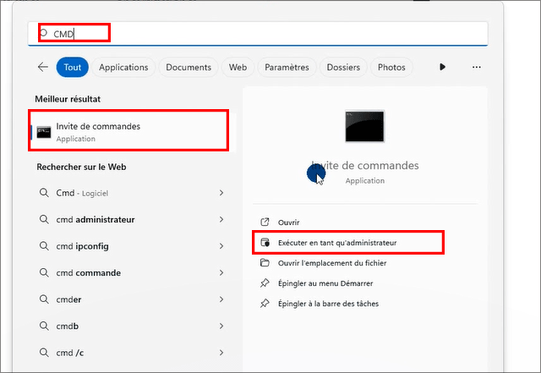541x373 pixels.
Task: Click the large Command Prompt thumbnail icon
Action: (364, 126)
